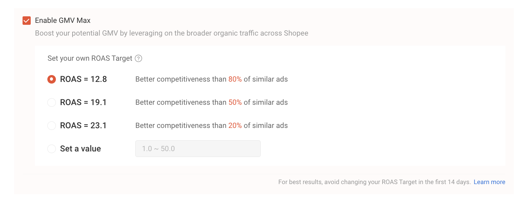Choose the ROAS = 19.1 radio button
Screen dimensions: 524x203
point(52,102)
